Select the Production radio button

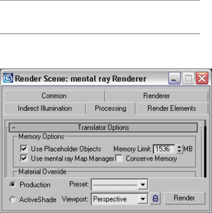coord(13,185)
